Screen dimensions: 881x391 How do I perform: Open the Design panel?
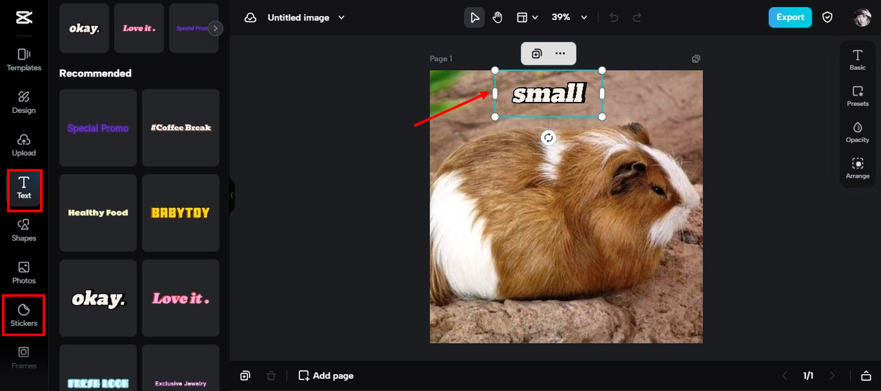pos(24,102)
